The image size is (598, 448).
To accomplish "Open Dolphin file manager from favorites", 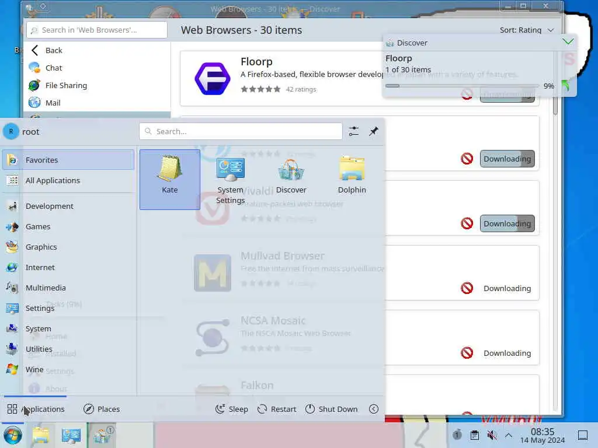I will click(352, 180).
